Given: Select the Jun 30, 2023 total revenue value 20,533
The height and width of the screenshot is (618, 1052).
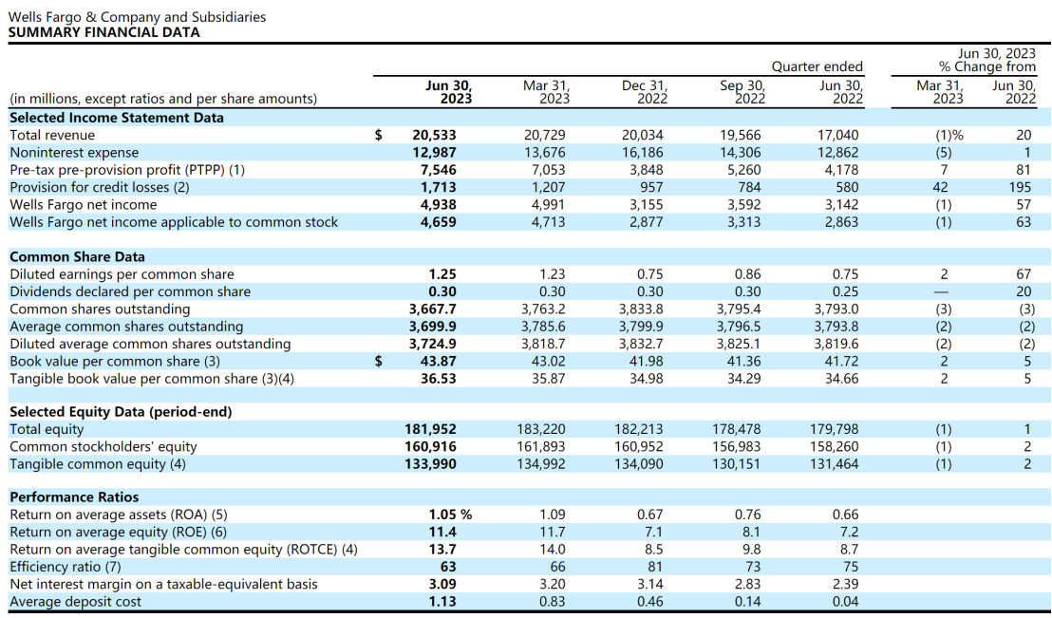Looking at the screenshot, I should click(x=434, y=136).
